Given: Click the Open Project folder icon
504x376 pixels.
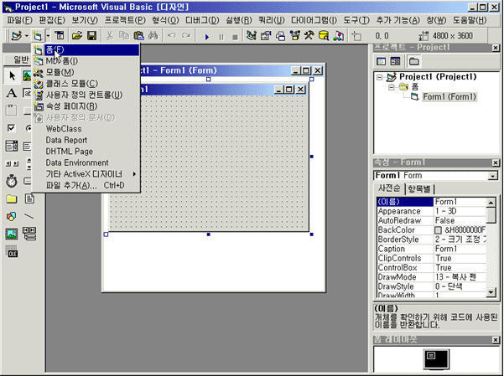Looking at the screenshot, I should tap(77, 36).
